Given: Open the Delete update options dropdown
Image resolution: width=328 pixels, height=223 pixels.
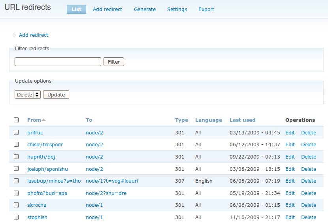Looking at the screenshot, I should pyautogui.click(x=28, y=94).
